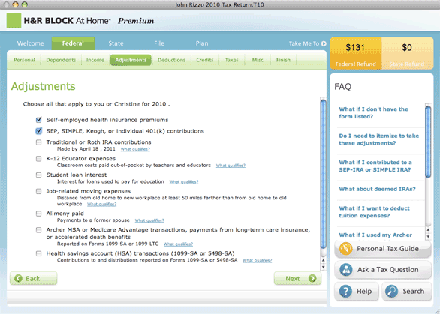Screen dimensions: 440x314
Task: Check Archer MSA or Medicare Advantage box
Action: pyautogui.click(x=39, y=229)
